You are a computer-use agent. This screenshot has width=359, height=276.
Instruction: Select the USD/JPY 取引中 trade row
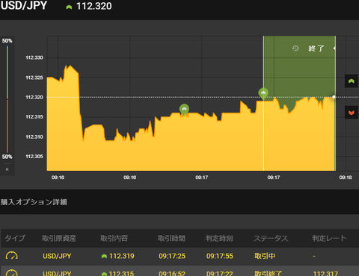tap(180, 256)
